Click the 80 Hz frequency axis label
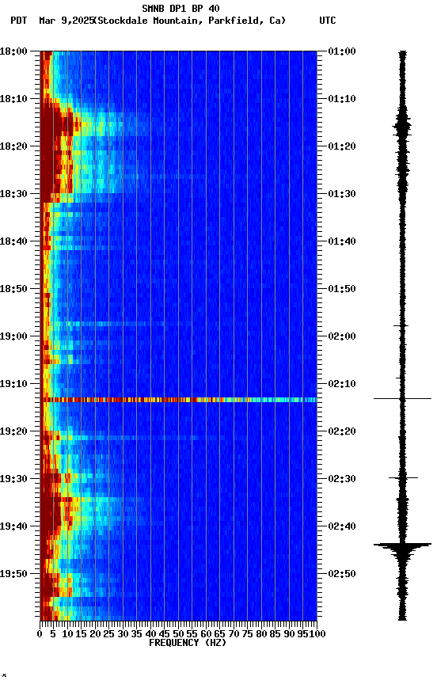The image size is (437, 684). point(262,634)
